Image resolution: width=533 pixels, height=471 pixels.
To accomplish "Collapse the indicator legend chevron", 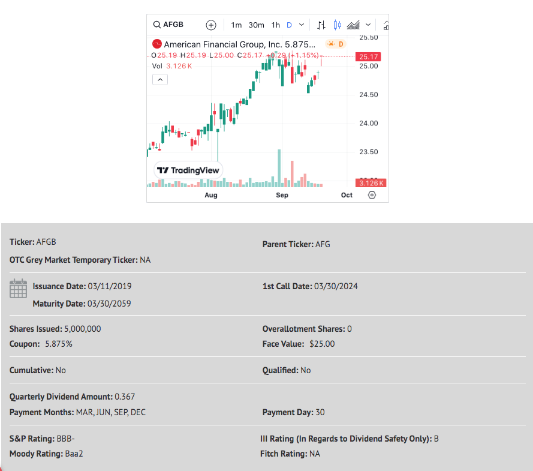I will [160, 80].
